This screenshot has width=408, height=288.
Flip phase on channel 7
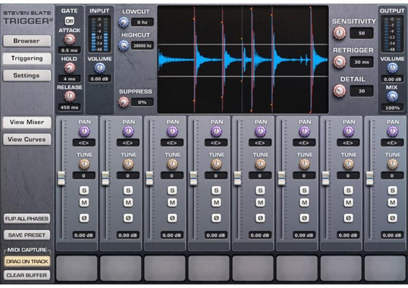[348, 218]
